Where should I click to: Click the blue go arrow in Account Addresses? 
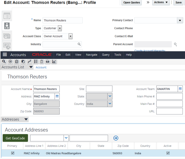click(x=116, y=138)
